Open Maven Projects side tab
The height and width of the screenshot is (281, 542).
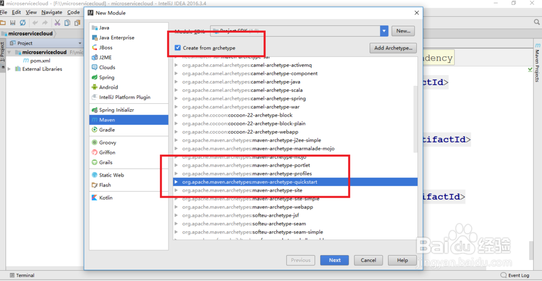537,63
